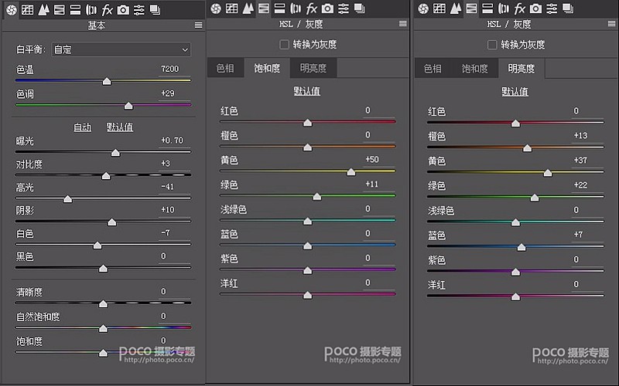Select Camera Calibration icon in the 明亮度 panel
The image size is (619, 386).
point(535,8)
